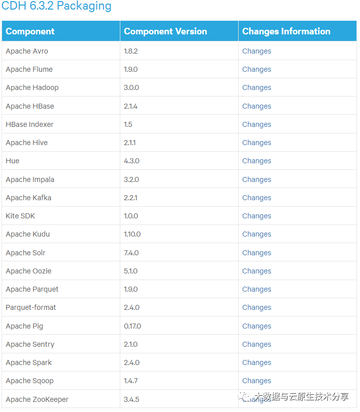View Changes for Apache Solr

(x=256, y=253)
